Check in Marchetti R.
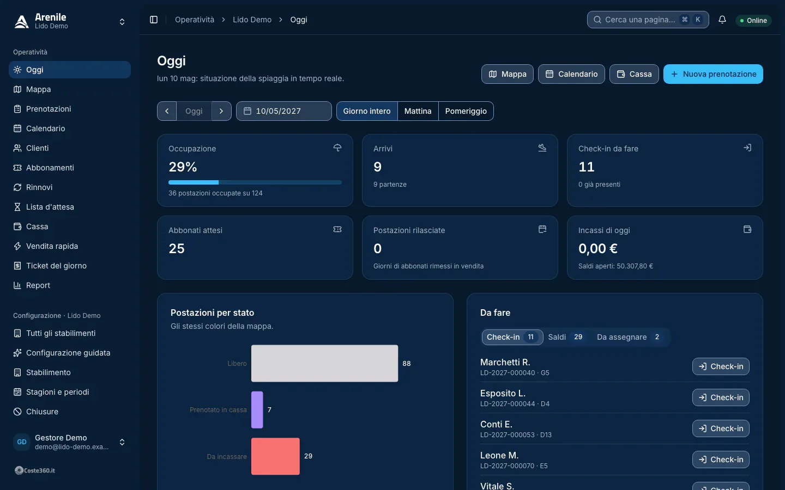The width and height of the screenshot is (785, 490). (x=721, y=366)
